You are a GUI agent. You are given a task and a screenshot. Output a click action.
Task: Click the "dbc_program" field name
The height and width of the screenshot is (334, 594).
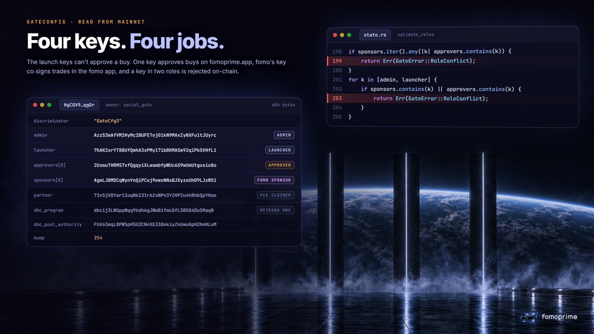(49, 210)
